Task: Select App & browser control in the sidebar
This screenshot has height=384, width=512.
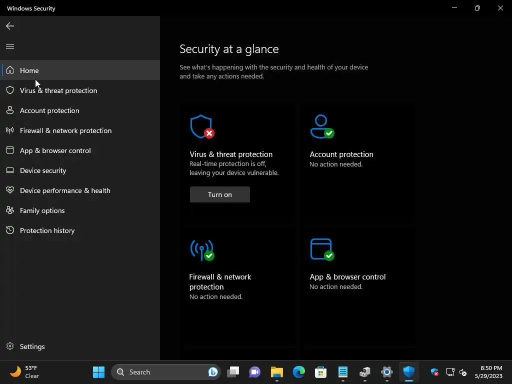Action: point(80,150)
